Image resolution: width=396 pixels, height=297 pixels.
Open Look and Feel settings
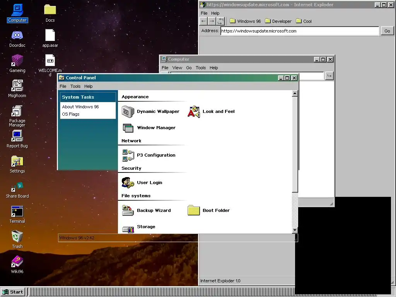point(211,112)
